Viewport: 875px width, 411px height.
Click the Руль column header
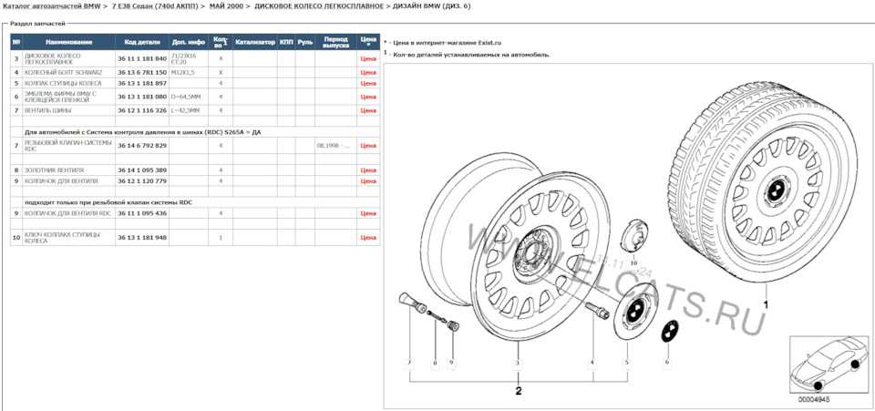(304, 43)
